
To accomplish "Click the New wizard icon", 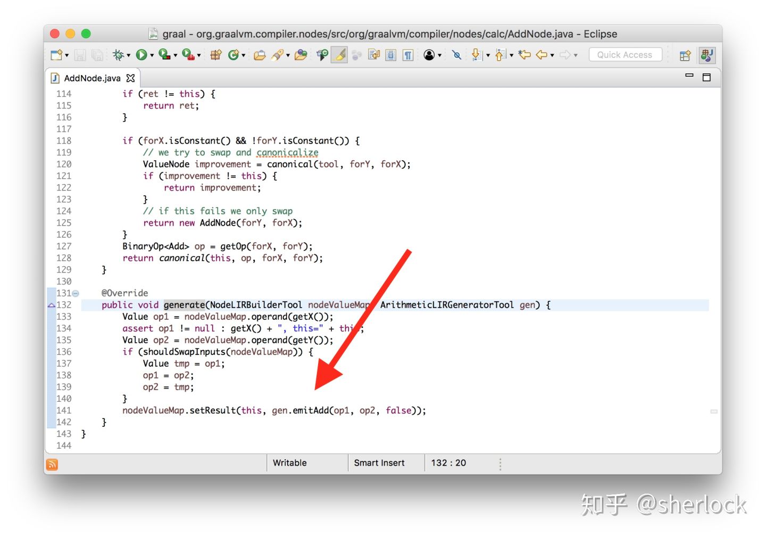I will tap(56, 55).
